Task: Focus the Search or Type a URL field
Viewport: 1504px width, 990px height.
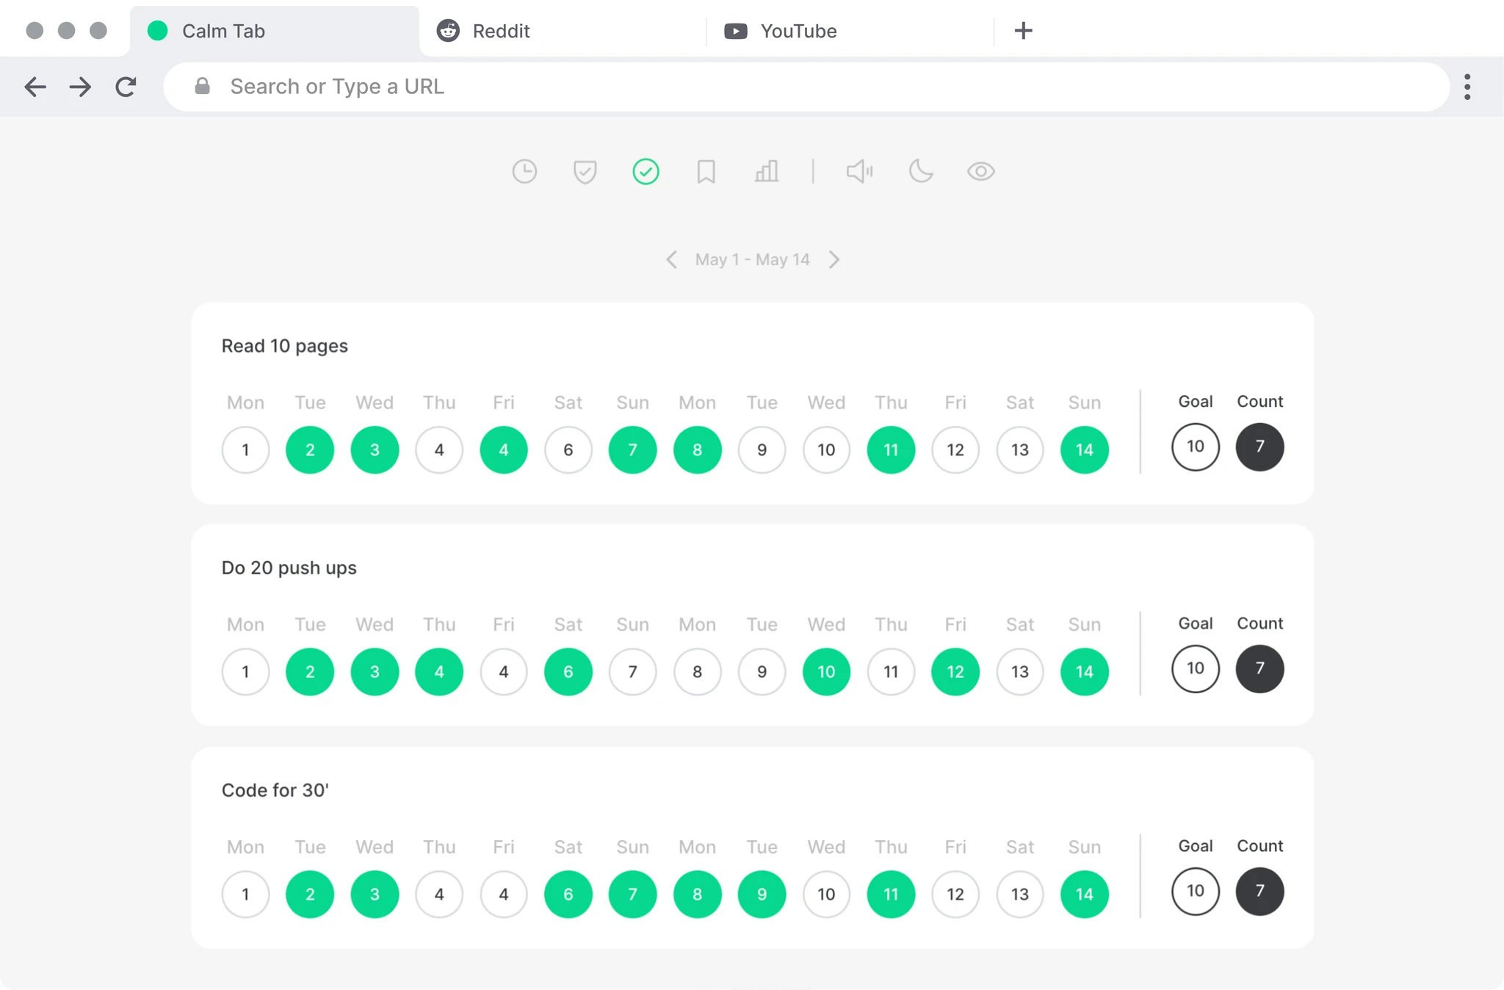Action: click(806, 87)
